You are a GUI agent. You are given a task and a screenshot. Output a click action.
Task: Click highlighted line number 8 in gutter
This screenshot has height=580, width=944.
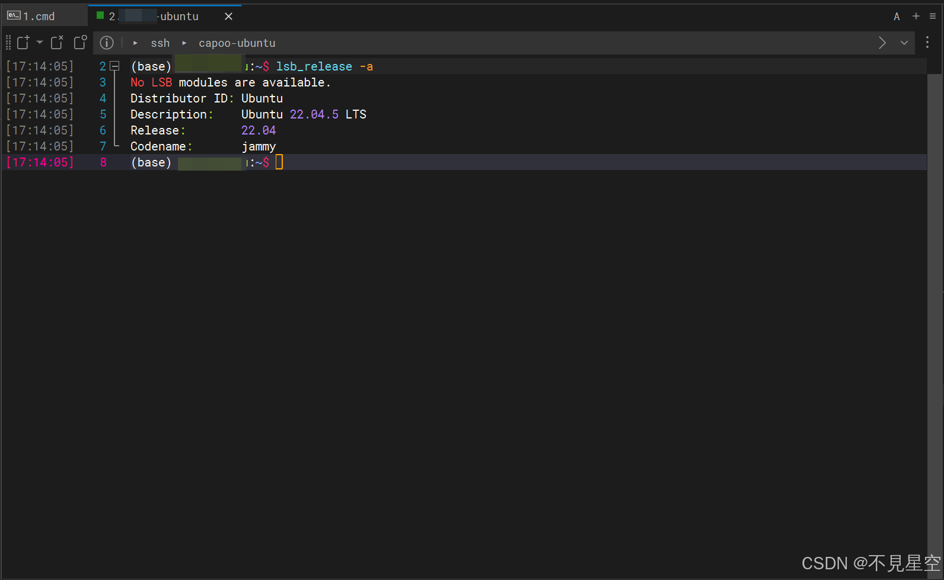point(103,162)
